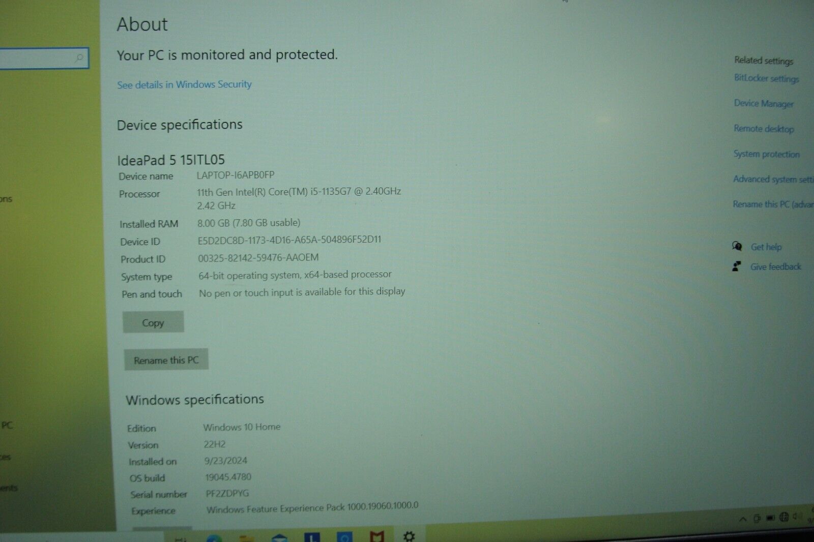Image resolution: width=814 pixels, height=542 pixels.
Task: Click Rename this PC button
Action: click(166, 360)
